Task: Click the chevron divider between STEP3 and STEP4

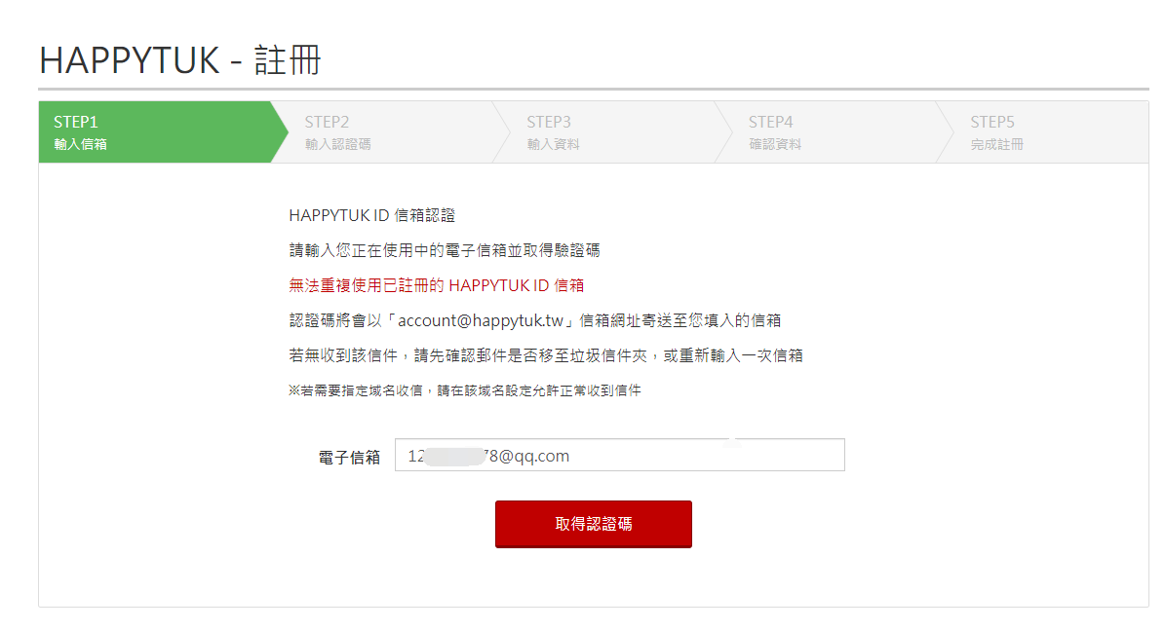Action: [x=723, y=132]
